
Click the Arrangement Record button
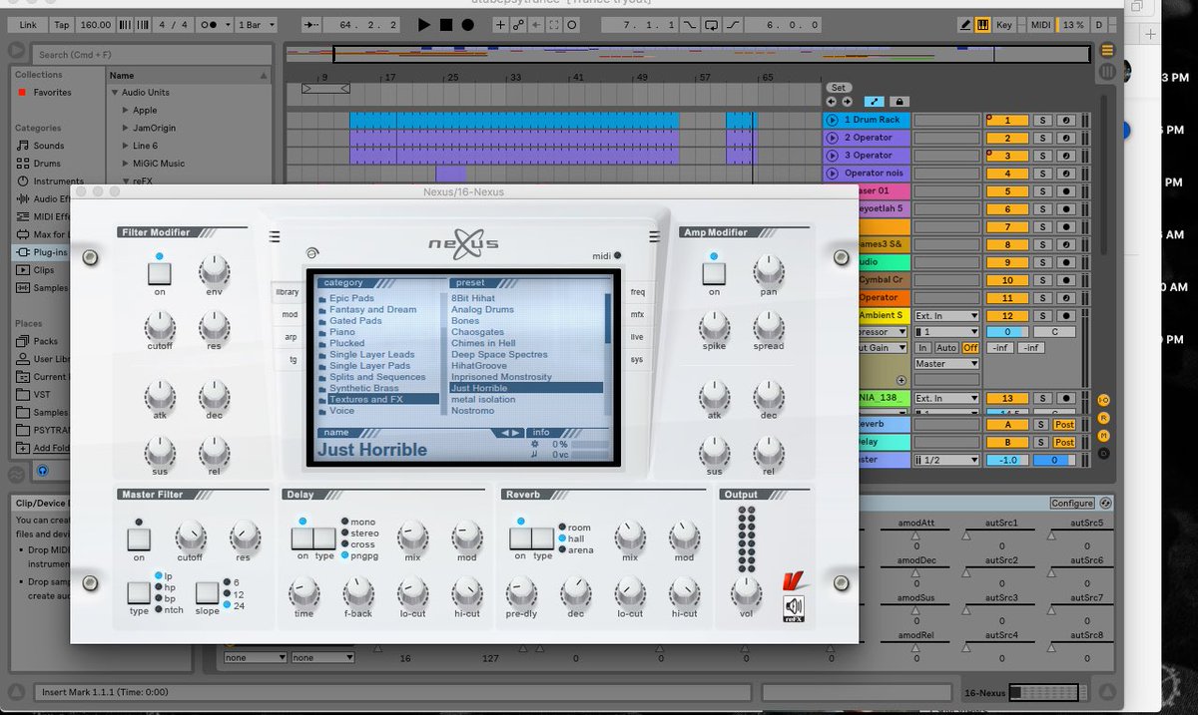pyautogui.click(x=467, y=24)
